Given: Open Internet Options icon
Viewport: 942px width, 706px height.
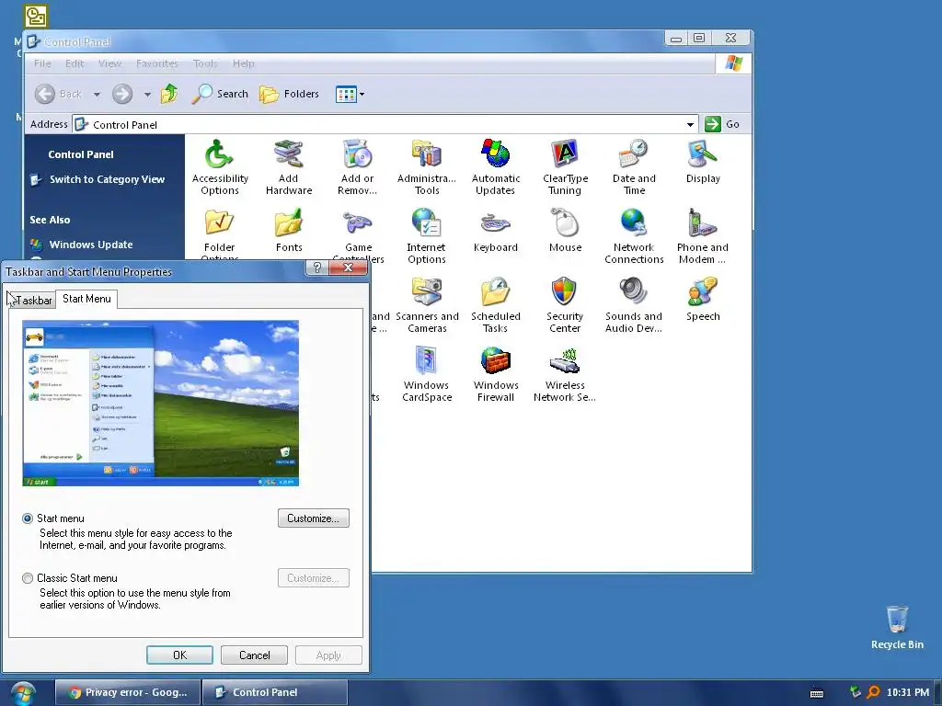Looking at the screenshot, I should [427, 236].
